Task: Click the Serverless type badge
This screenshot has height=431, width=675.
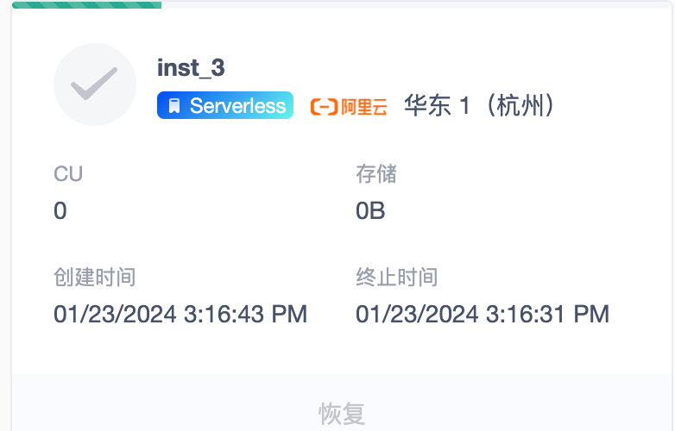Action: click(225, 106)
